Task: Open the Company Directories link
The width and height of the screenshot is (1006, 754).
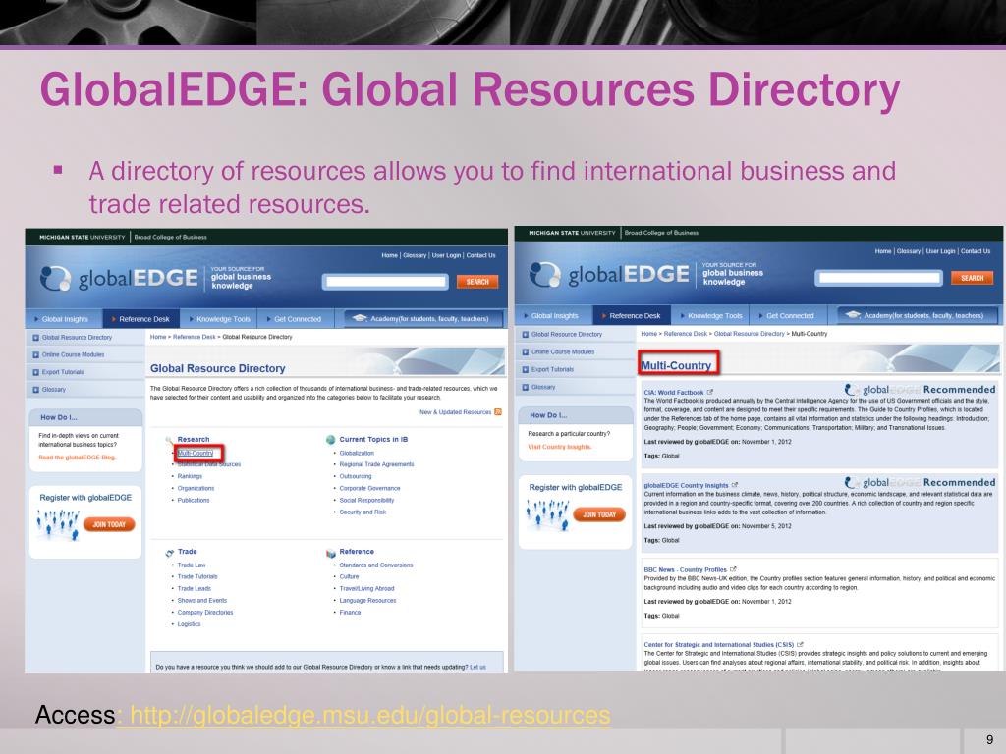Action: coord(205,612)
